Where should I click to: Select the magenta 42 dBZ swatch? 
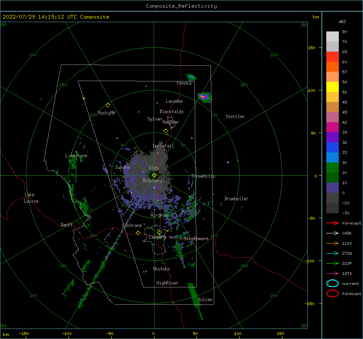coord(332,127)
